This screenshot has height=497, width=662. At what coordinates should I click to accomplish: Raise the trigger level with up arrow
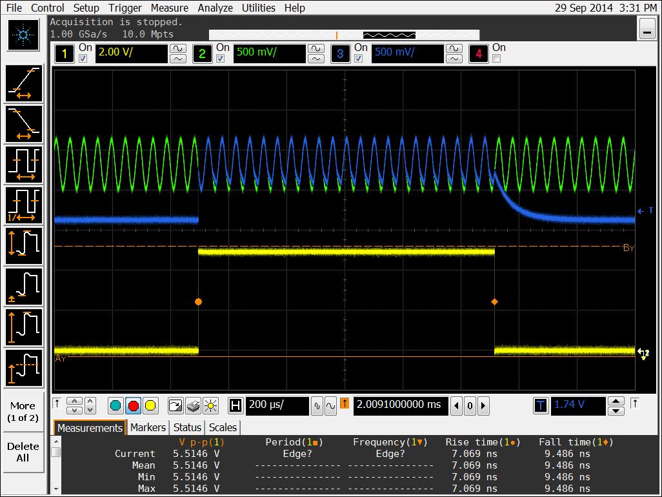pyautogui.click(x=616, y=401)
